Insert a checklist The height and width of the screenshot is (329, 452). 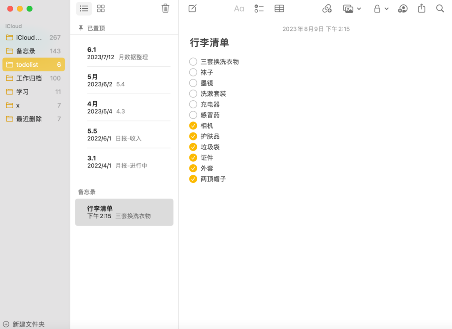point(259,8)
